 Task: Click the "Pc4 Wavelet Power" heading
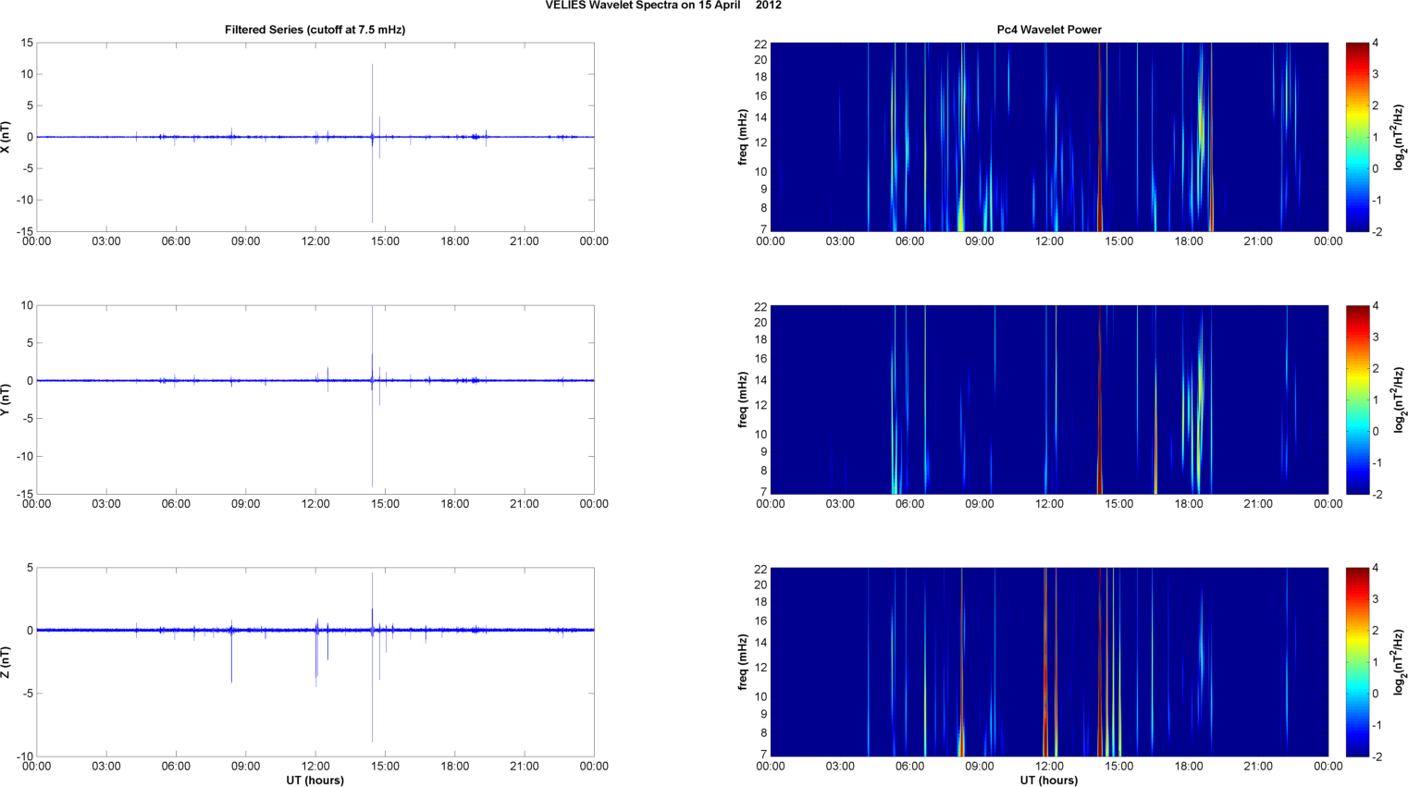[x=1048, y=30]
